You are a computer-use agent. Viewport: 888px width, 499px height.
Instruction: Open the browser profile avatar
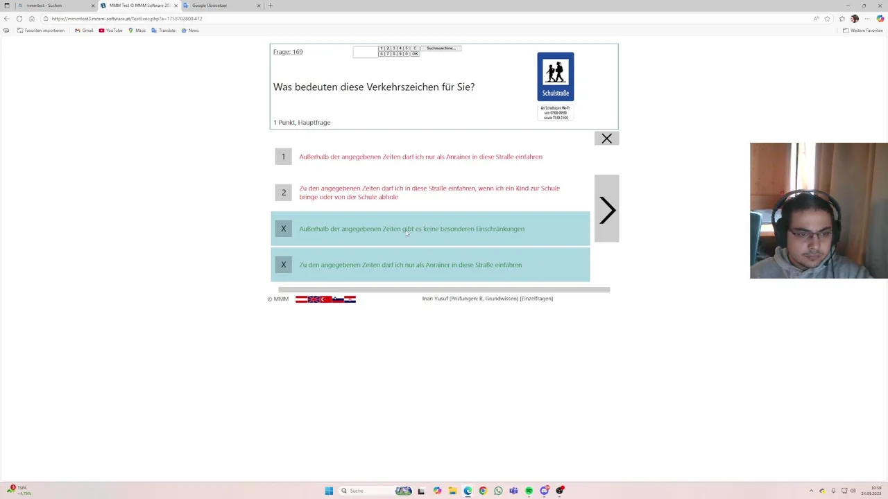(855, 19)
